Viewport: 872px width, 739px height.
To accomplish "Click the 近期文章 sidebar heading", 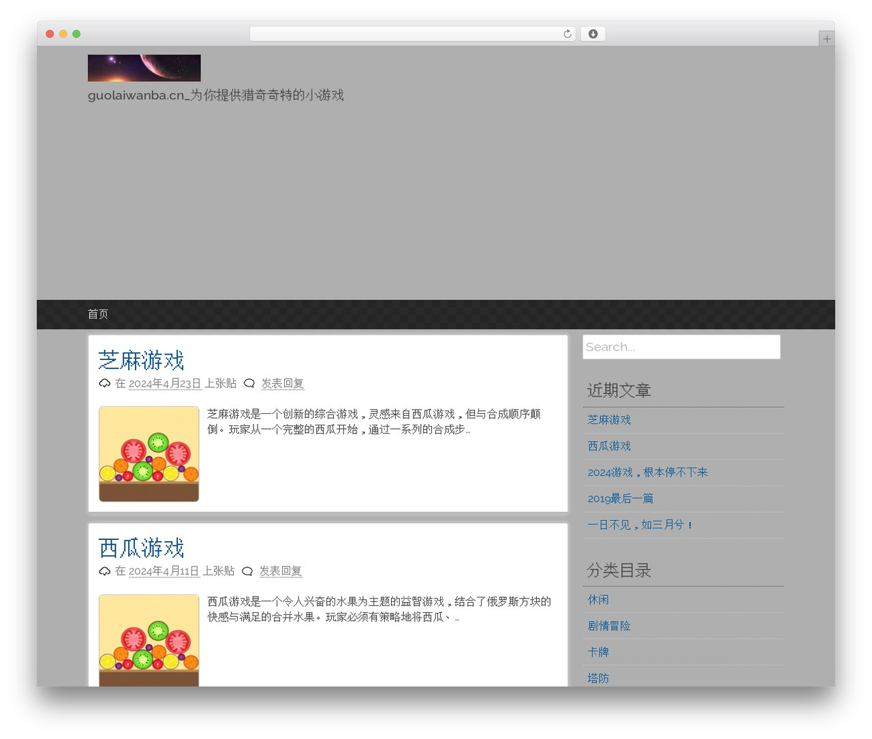I will click(619, 391).
